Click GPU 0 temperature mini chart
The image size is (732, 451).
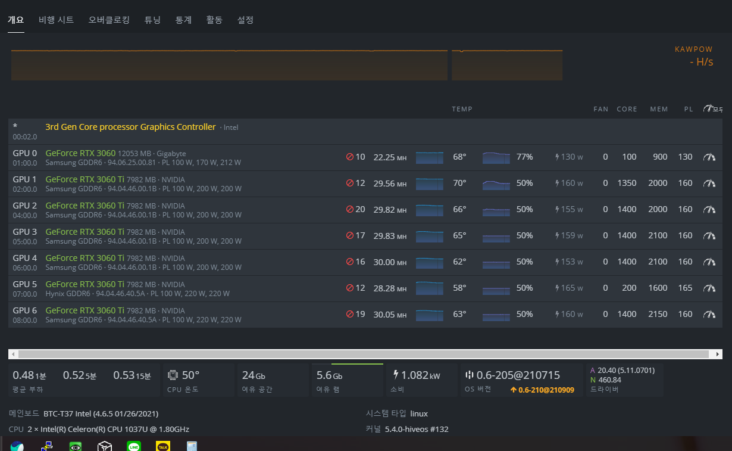click(x=496, y=157)
